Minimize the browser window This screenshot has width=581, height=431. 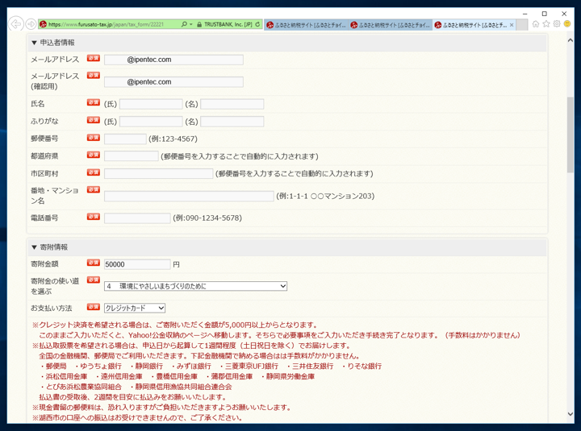point(525,14)
